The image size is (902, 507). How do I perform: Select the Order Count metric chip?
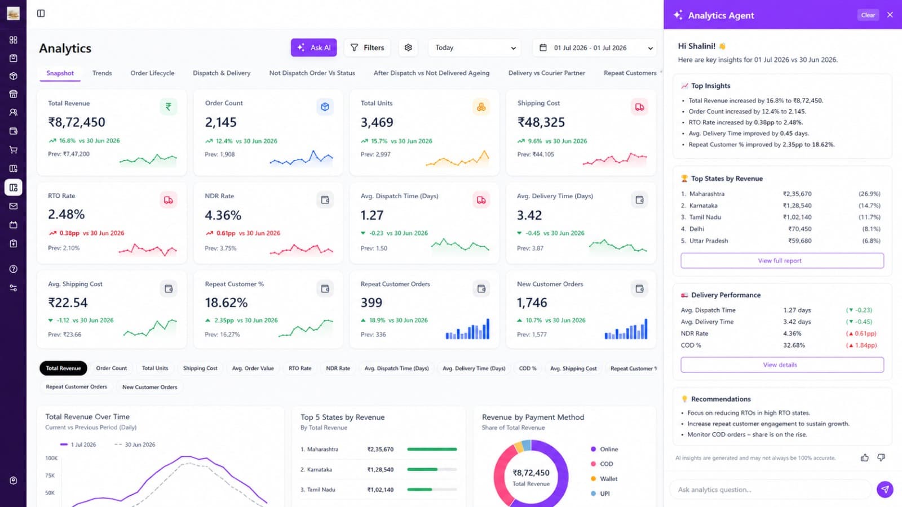tap(112, 368)
